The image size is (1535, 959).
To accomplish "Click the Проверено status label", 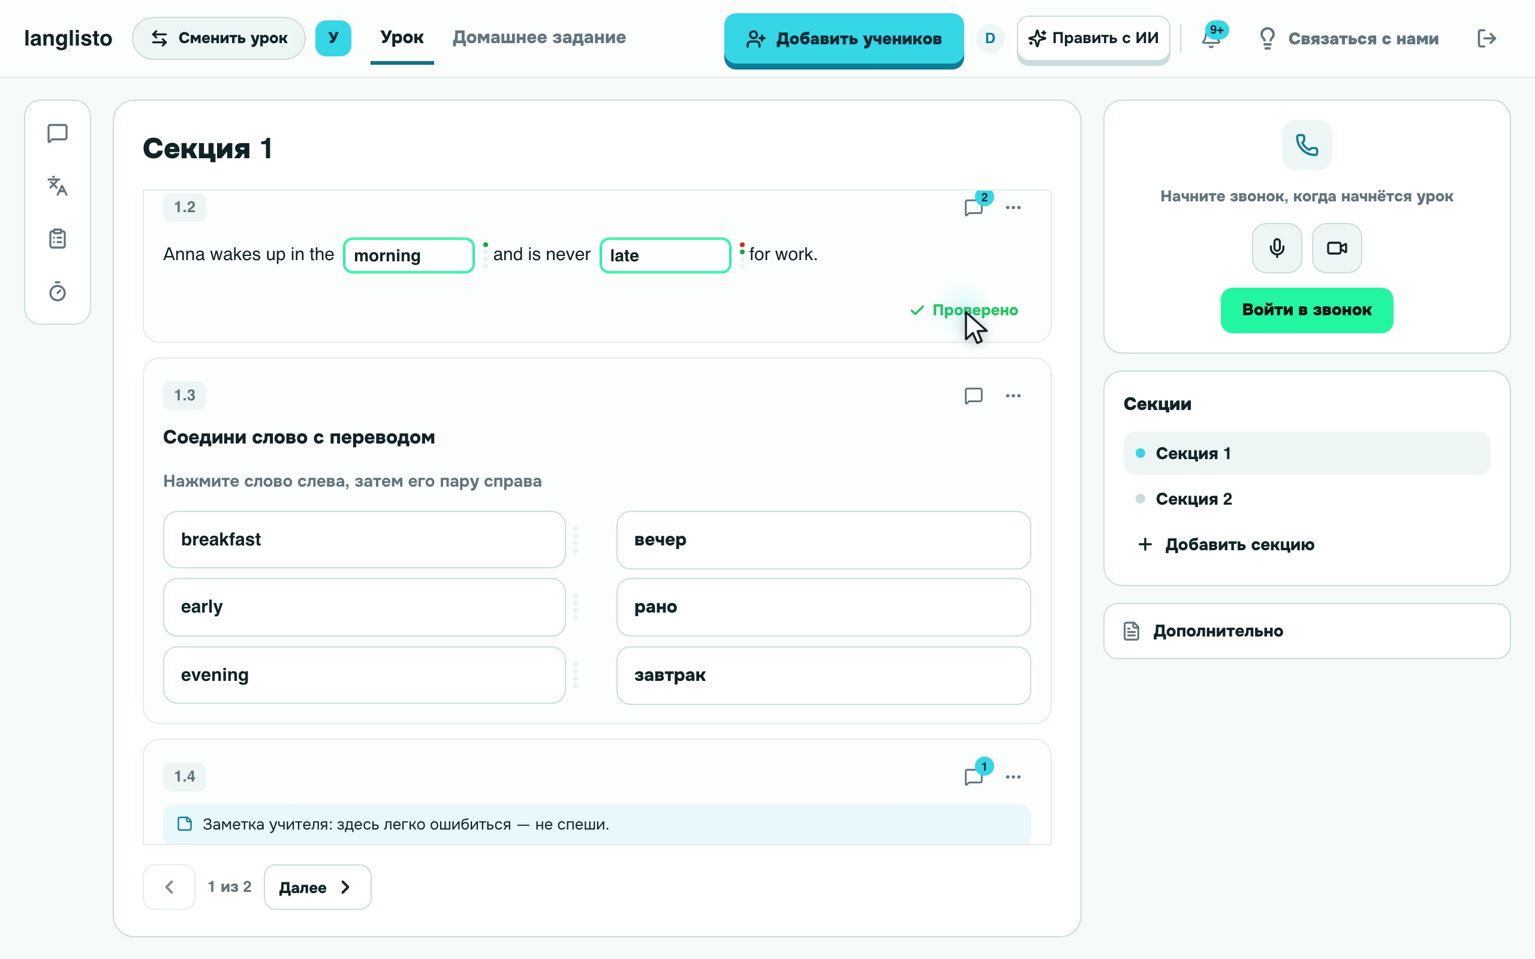I will tap(964, 310).
